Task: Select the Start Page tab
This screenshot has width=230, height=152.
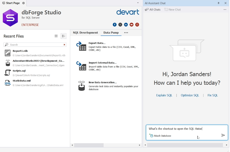Action: pyautogui.click(x=13, y=3)
